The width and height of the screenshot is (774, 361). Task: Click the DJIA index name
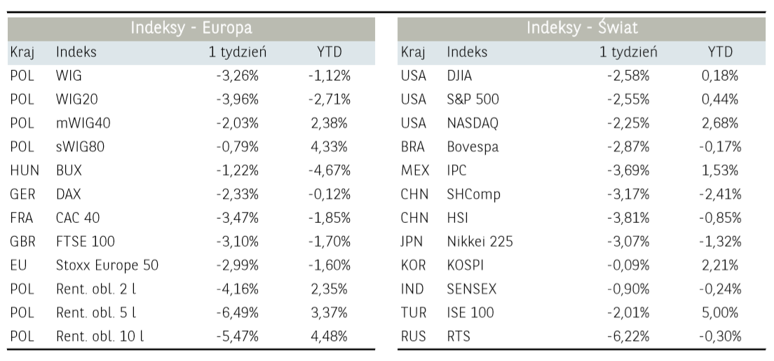[x=461, y=75]
